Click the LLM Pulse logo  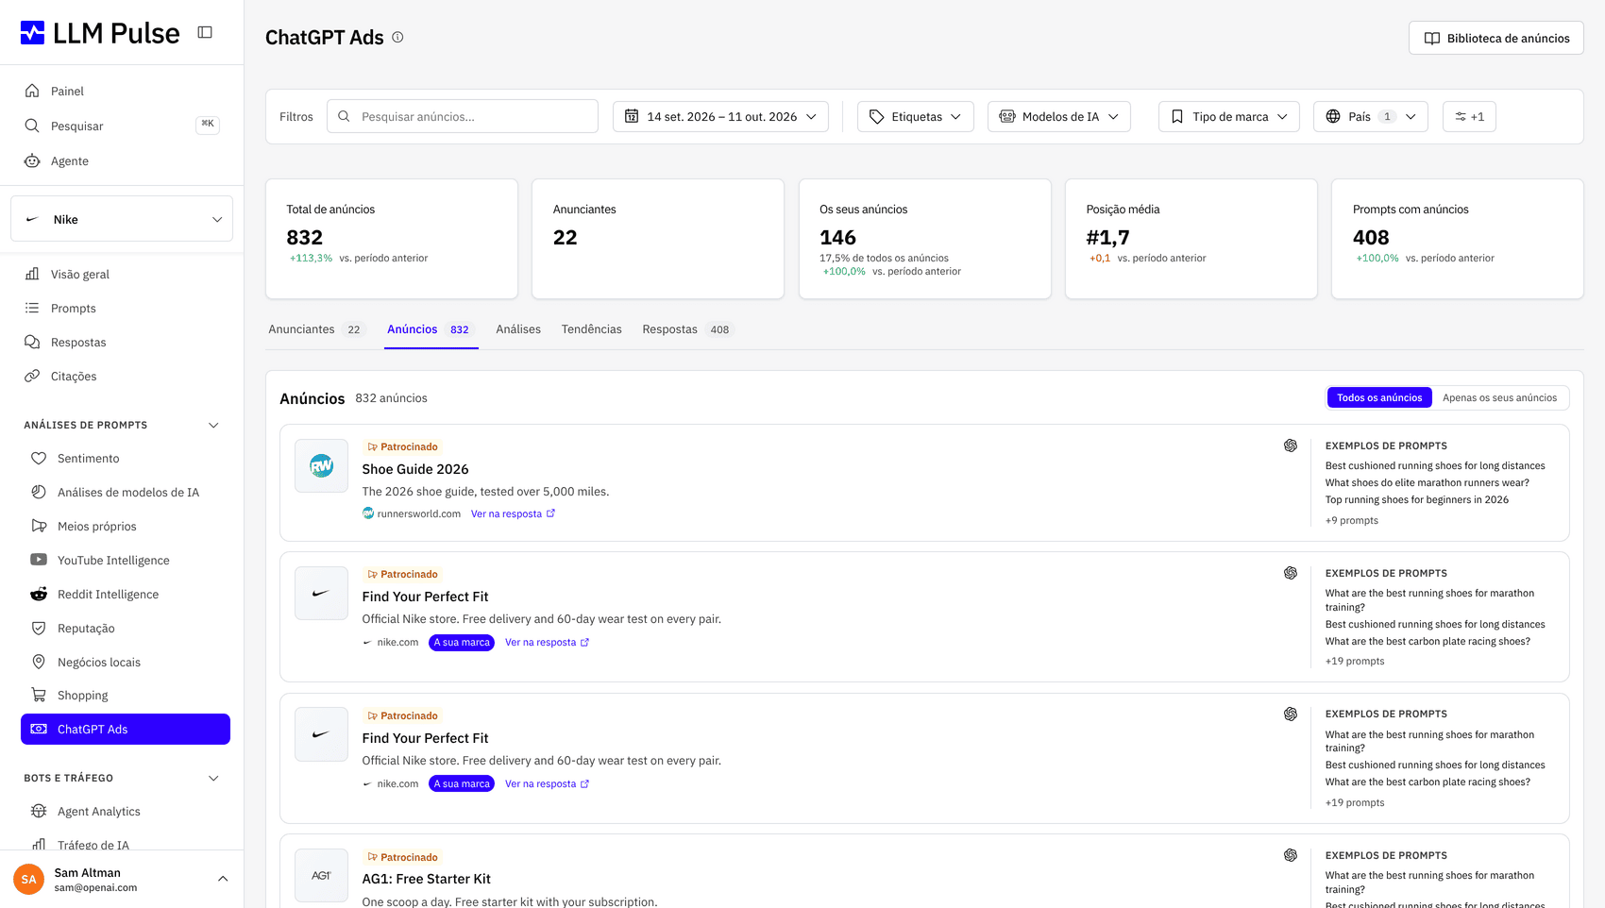click(x=100, y=33)
